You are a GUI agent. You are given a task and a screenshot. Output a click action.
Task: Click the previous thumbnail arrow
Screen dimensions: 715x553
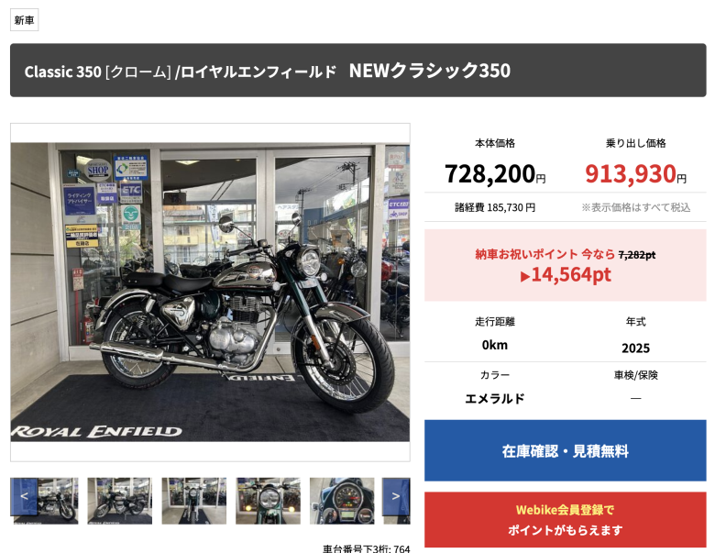click(24, 496)
